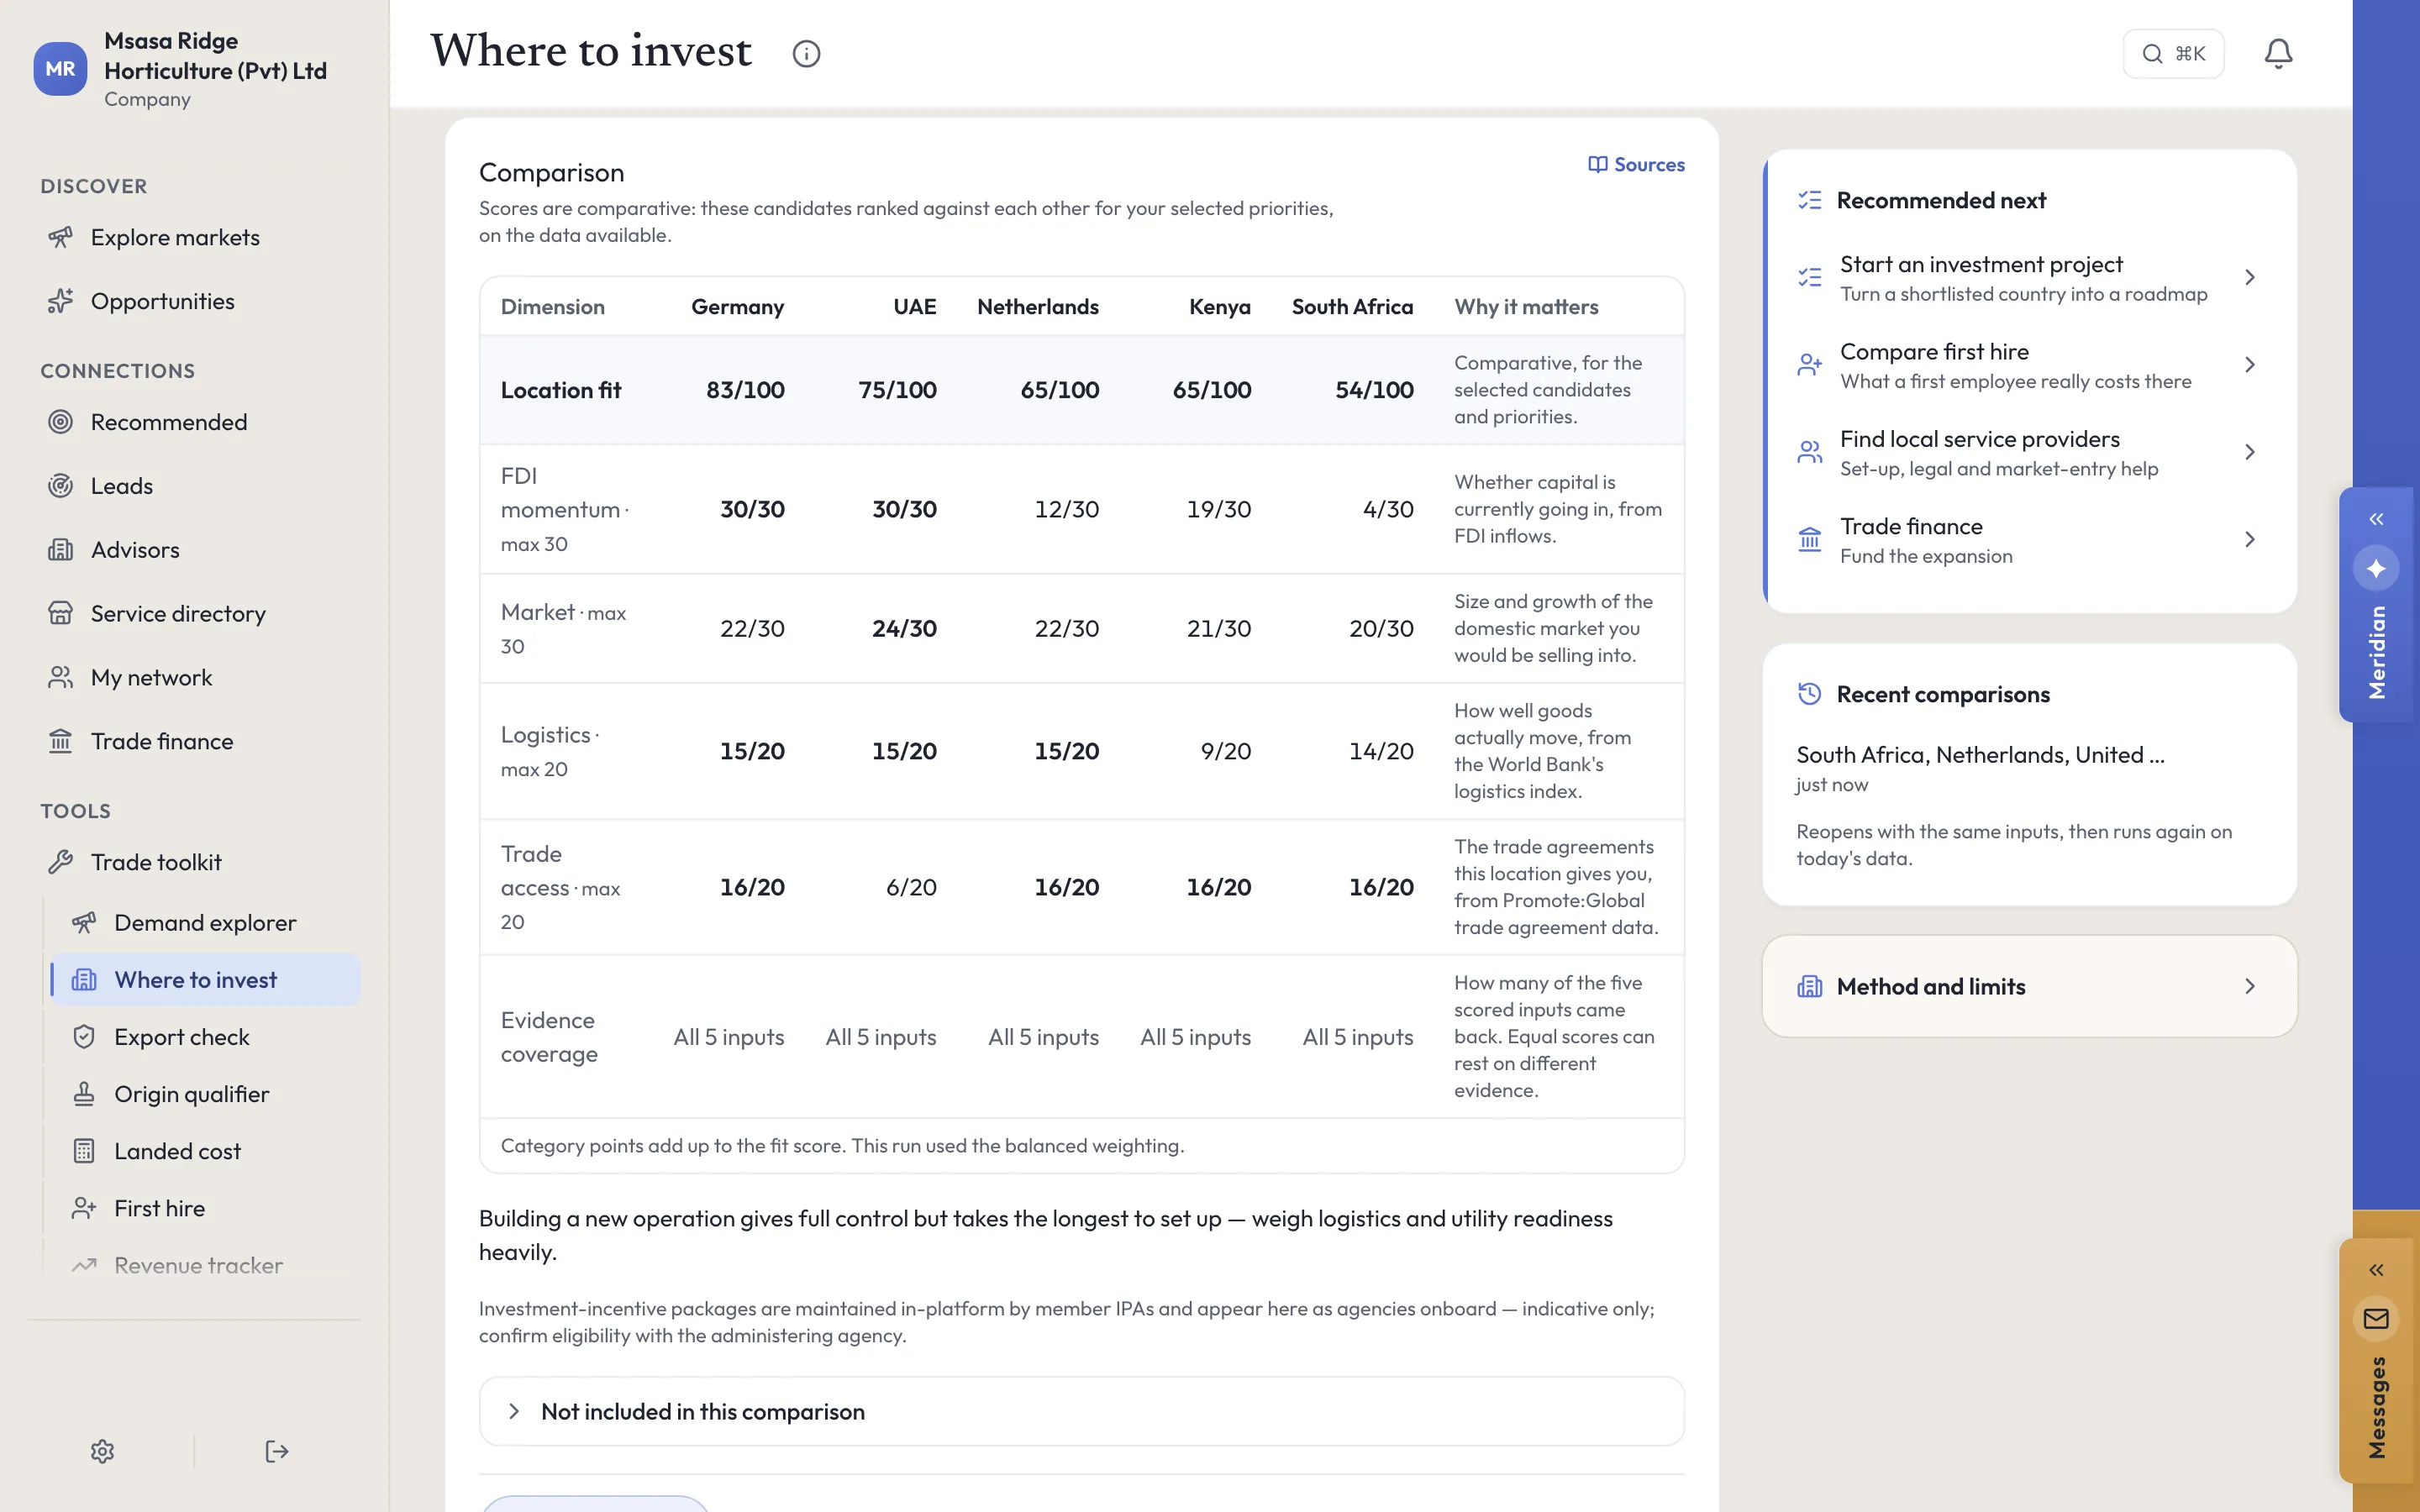2420x1512 pixels.
Task: Click South Africa's 4/30 FDI momentum value
Action: [x=1388, y=509]
